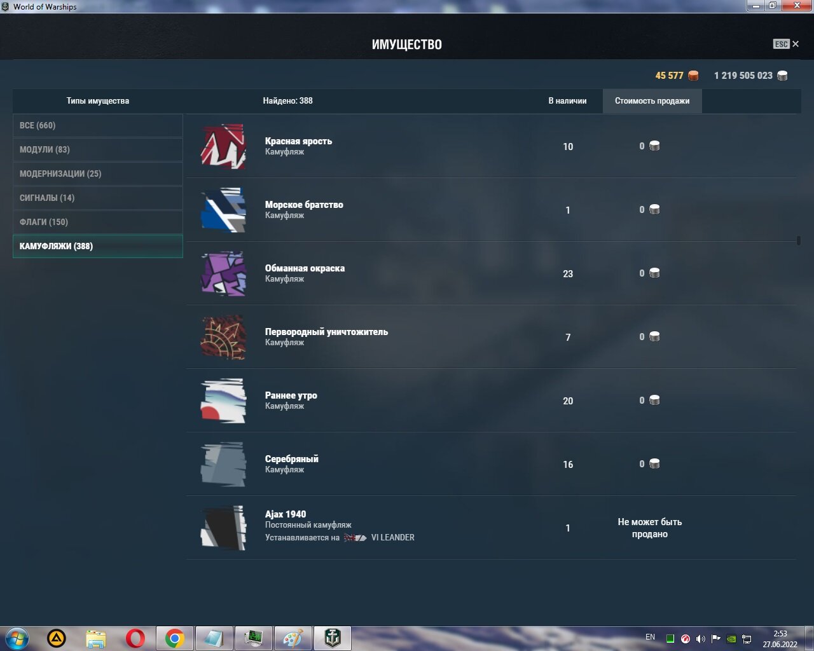Click the Раннее утро item name
The width and height of the screenshot is (814, 651).
(x=291, y=395)
